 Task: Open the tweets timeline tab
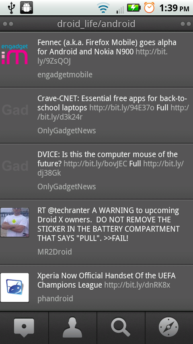pos(24,327)
